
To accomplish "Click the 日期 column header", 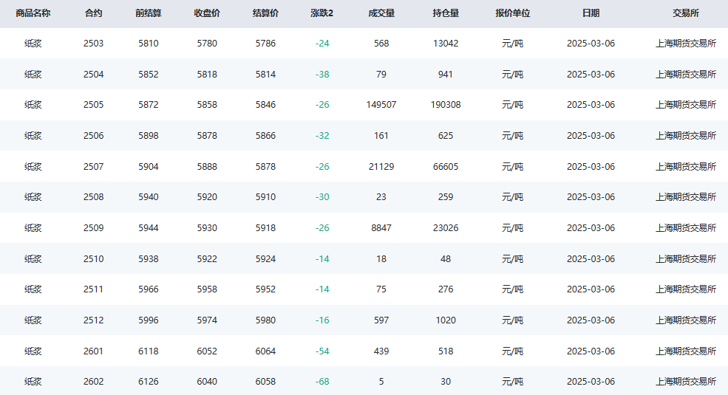I will [591, 13].
